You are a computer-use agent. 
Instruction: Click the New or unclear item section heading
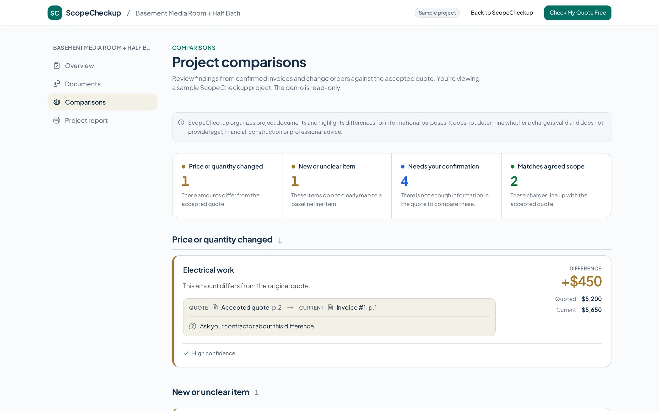point(211,392)
